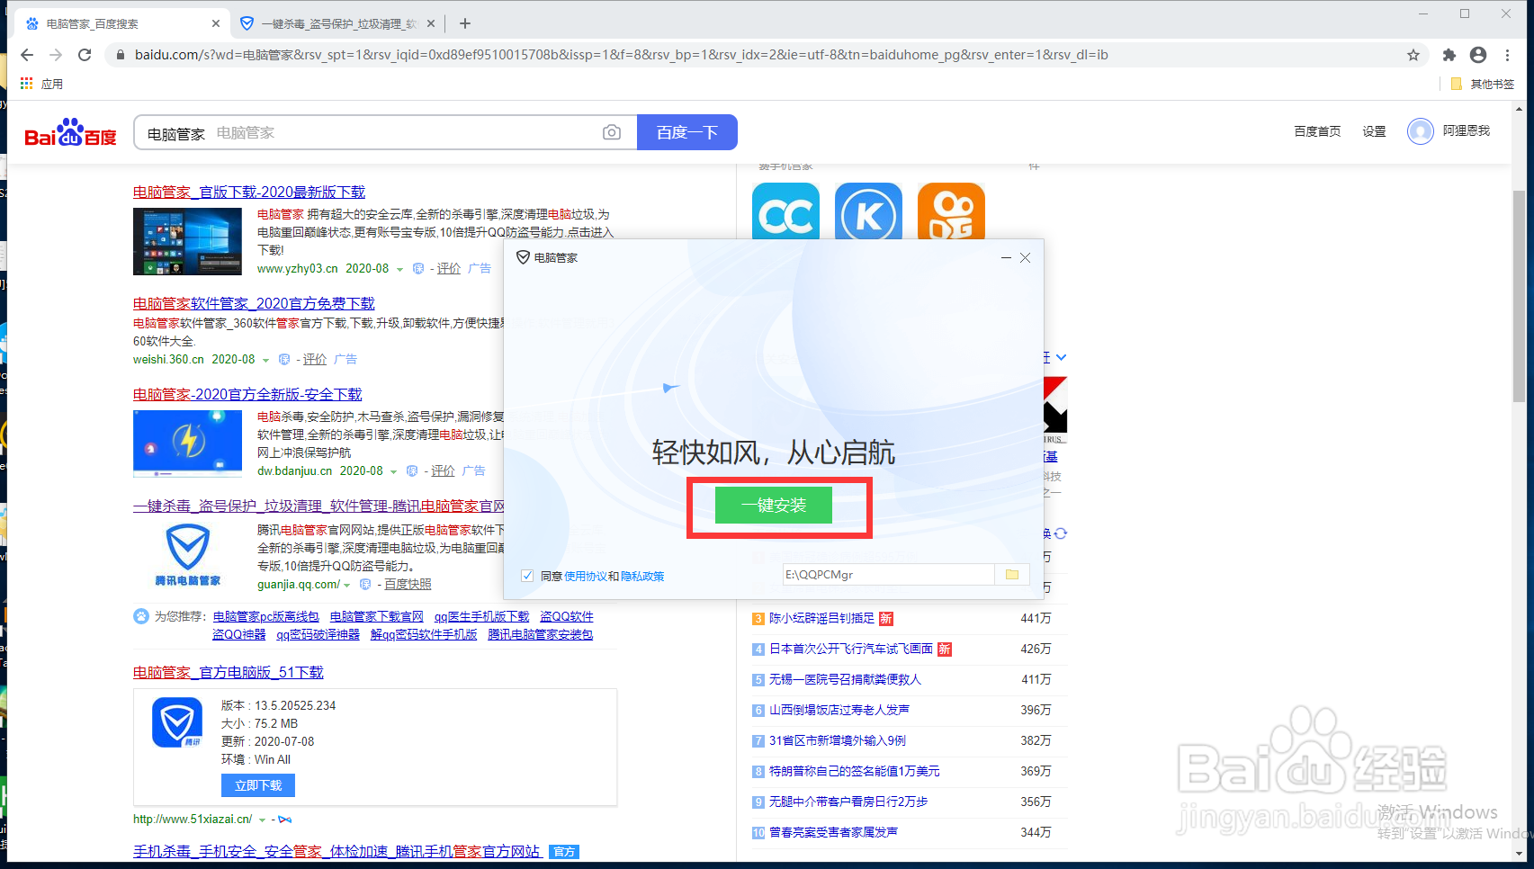Image resolution: width=1534 pixels, height=869 pixels.
Task: Click the folder icon to change install path
Action: click(1013, 574)
